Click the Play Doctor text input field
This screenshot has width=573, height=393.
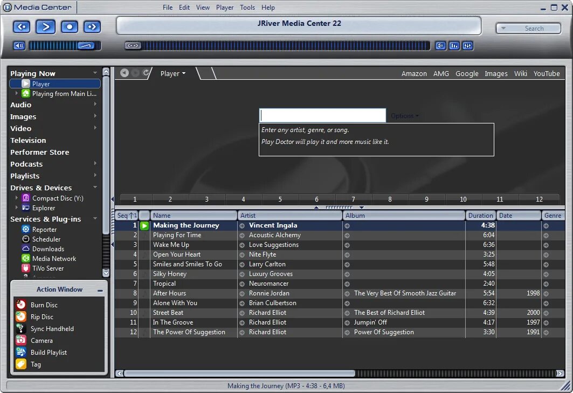(322, 115)
